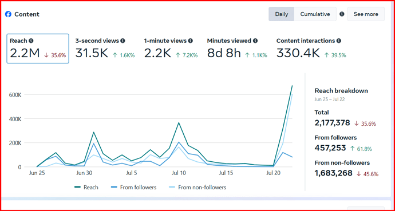Select the Minutes viewed metric
This screenshot has width=395, height=211.
(x=237, y=49)
